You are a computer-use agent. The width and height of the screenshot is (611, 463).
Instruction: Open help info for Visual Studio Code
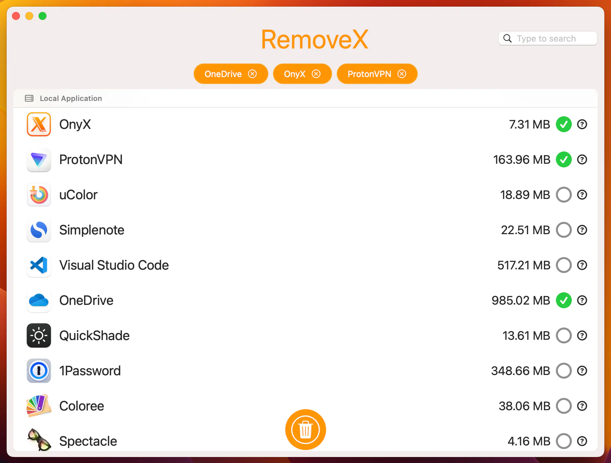pos(582,265)
